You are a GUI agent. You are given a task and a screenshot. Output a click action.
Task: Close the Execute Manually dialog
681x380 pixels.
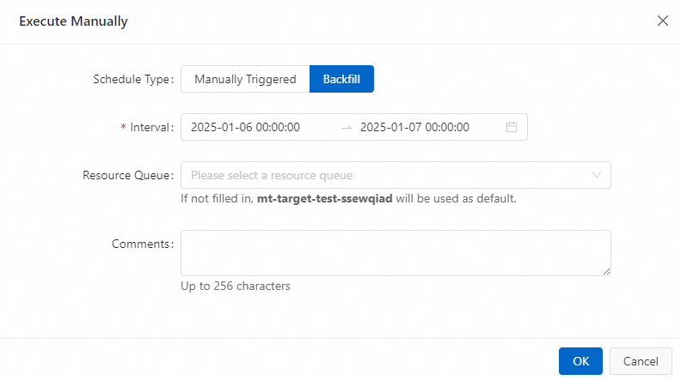[x=662, y=21]
